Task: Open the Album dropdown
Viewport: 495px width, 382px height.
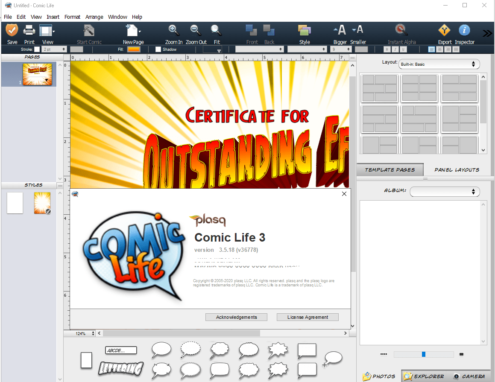Action: pyautogui.click(x=445, y=192)
